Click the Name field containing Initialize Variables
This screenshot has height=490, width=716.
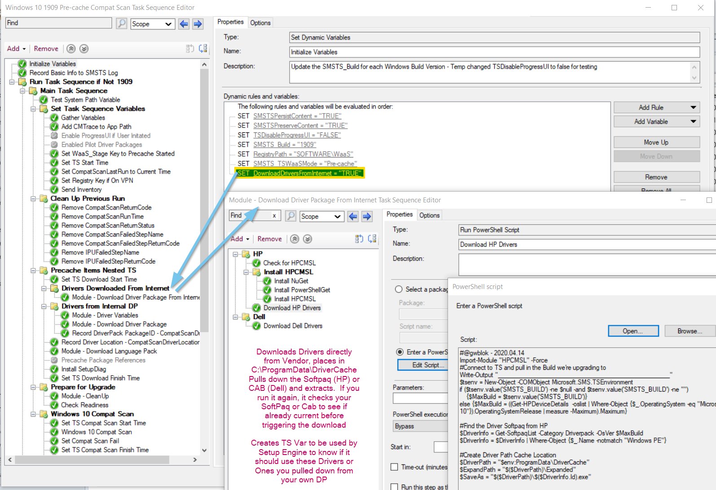(495, 52)
